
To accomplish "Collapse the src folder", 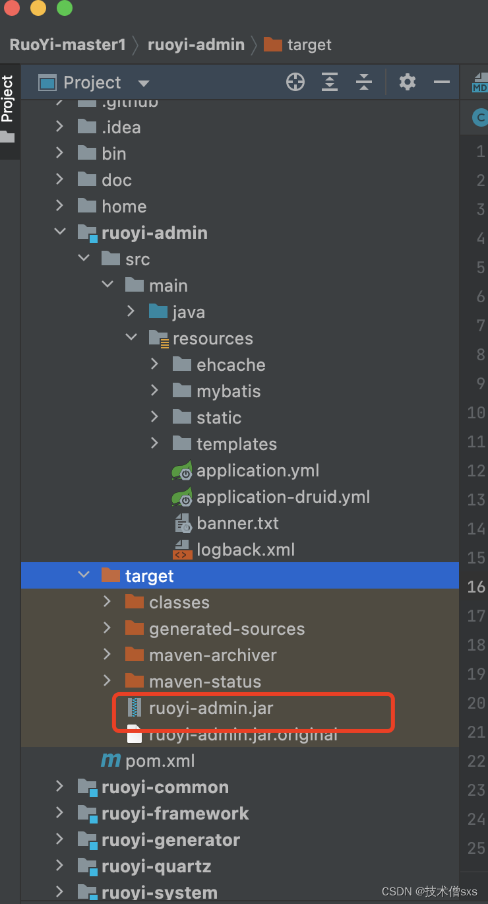I will (x=84, y=259).
